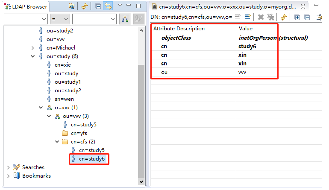Click the Attribute Description column header

(x=179, y=29)
